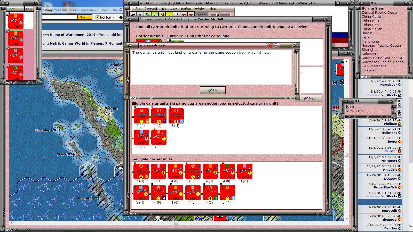
Task: Click the map's vertical scrollbar thumb
Action: coord(347,155)
